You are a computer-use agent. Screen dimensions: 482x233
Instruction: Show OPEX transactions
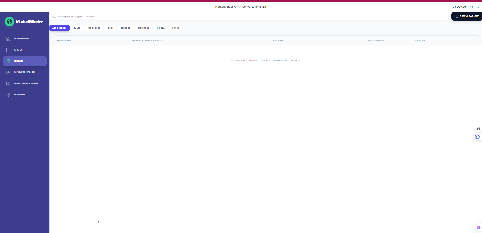click(x=111, y=28)
